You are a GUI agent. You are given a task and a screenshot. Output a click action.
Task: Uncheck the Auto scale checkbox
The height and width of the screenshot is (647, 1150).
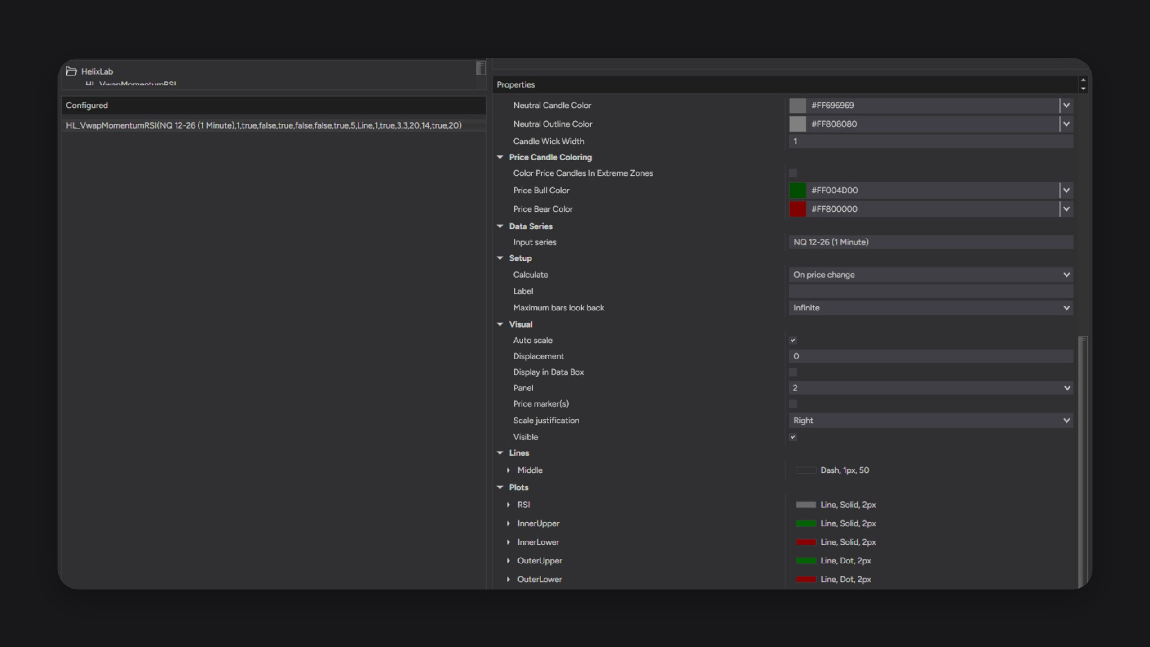(x=793, y=340)
